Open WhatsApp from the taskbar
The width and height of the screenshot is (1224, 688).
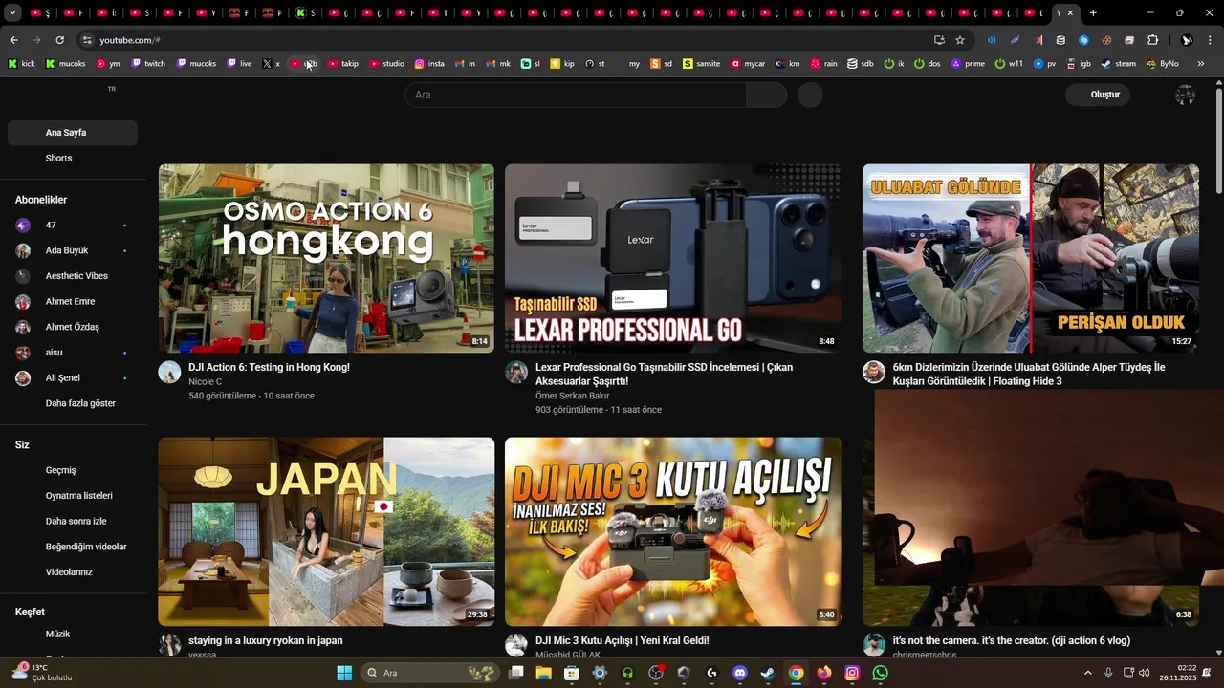click(880, 673)
